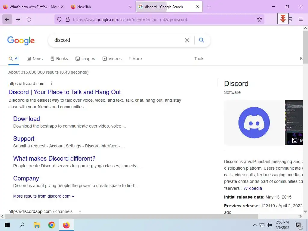Open the red downloads arrow extension icon
The image size is (308, 231).
pos(283,19)
